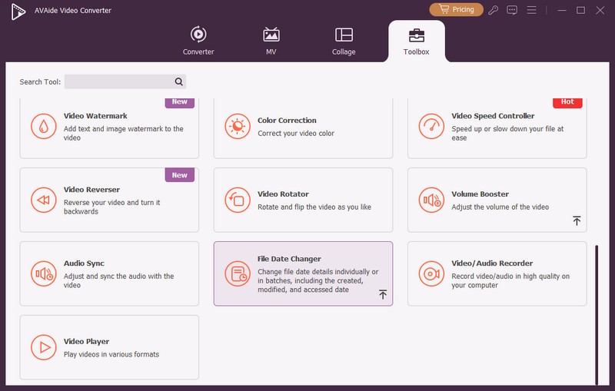The width and height of the screenshot is (615, 391).
Task: Click the Color Correction sun icon
Action: coord(238,126)
